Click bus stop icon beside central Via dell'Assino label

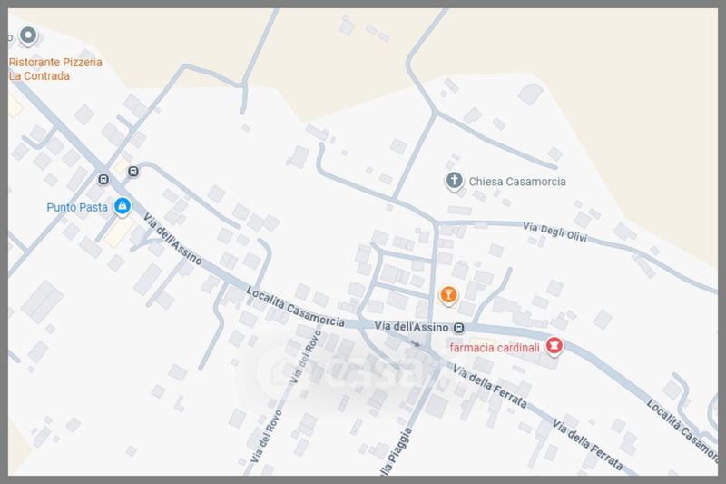459,328
